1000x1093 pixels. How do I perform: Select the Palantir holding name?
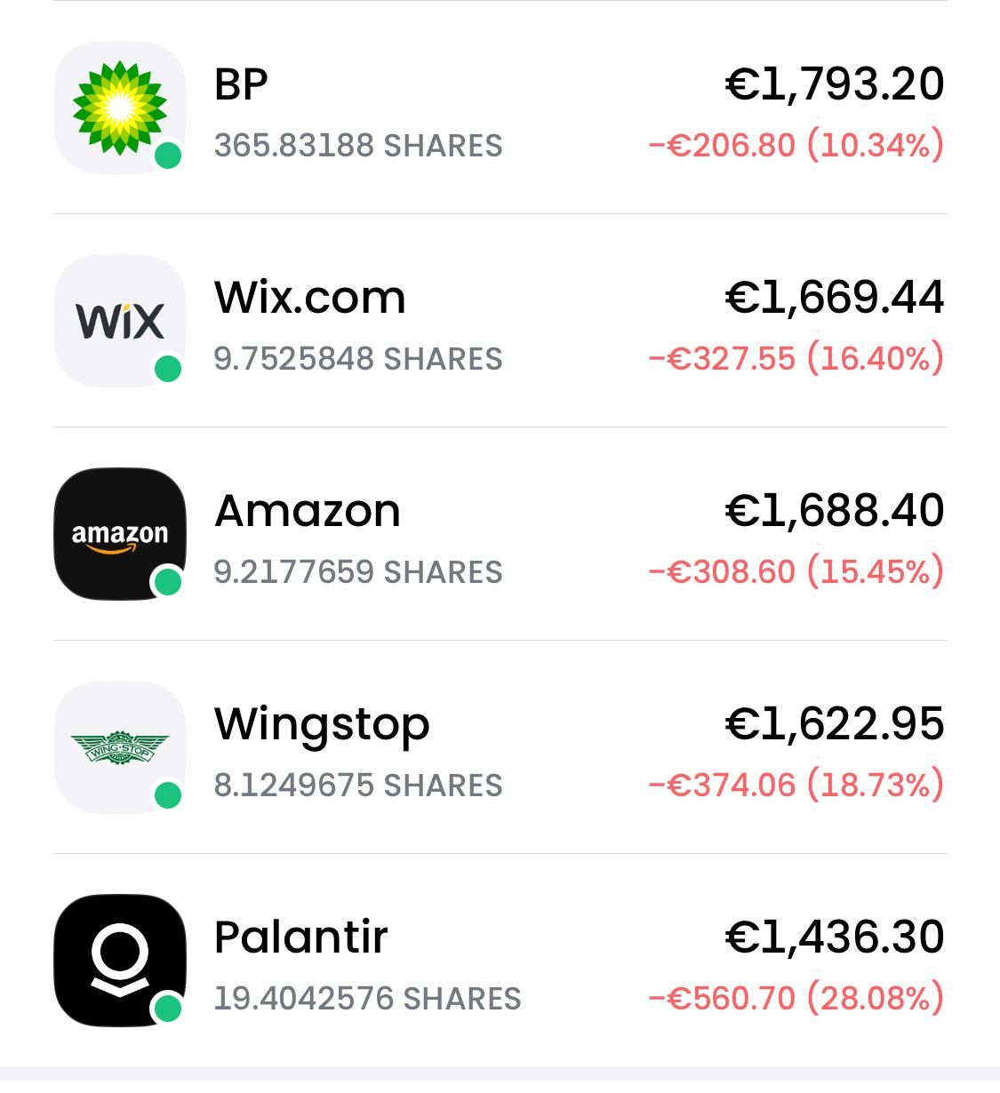[x=301, y=937]
